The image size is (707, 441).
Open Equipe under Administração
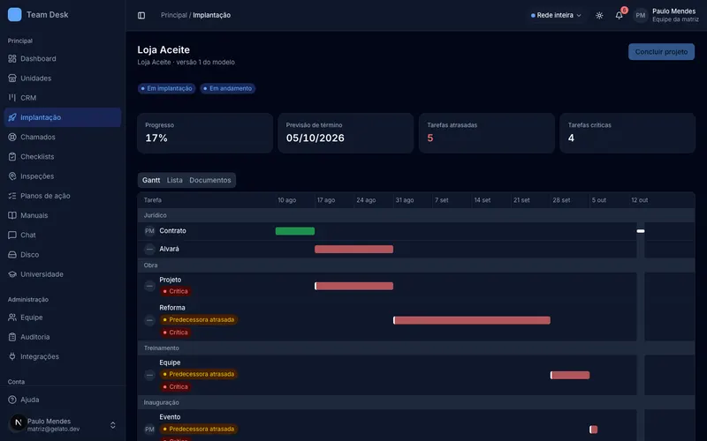(x=62, y=318)
